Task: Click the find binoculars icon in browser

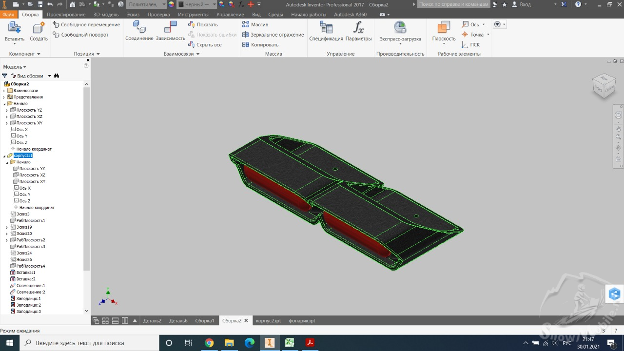Action: click(x=57, y=76)
